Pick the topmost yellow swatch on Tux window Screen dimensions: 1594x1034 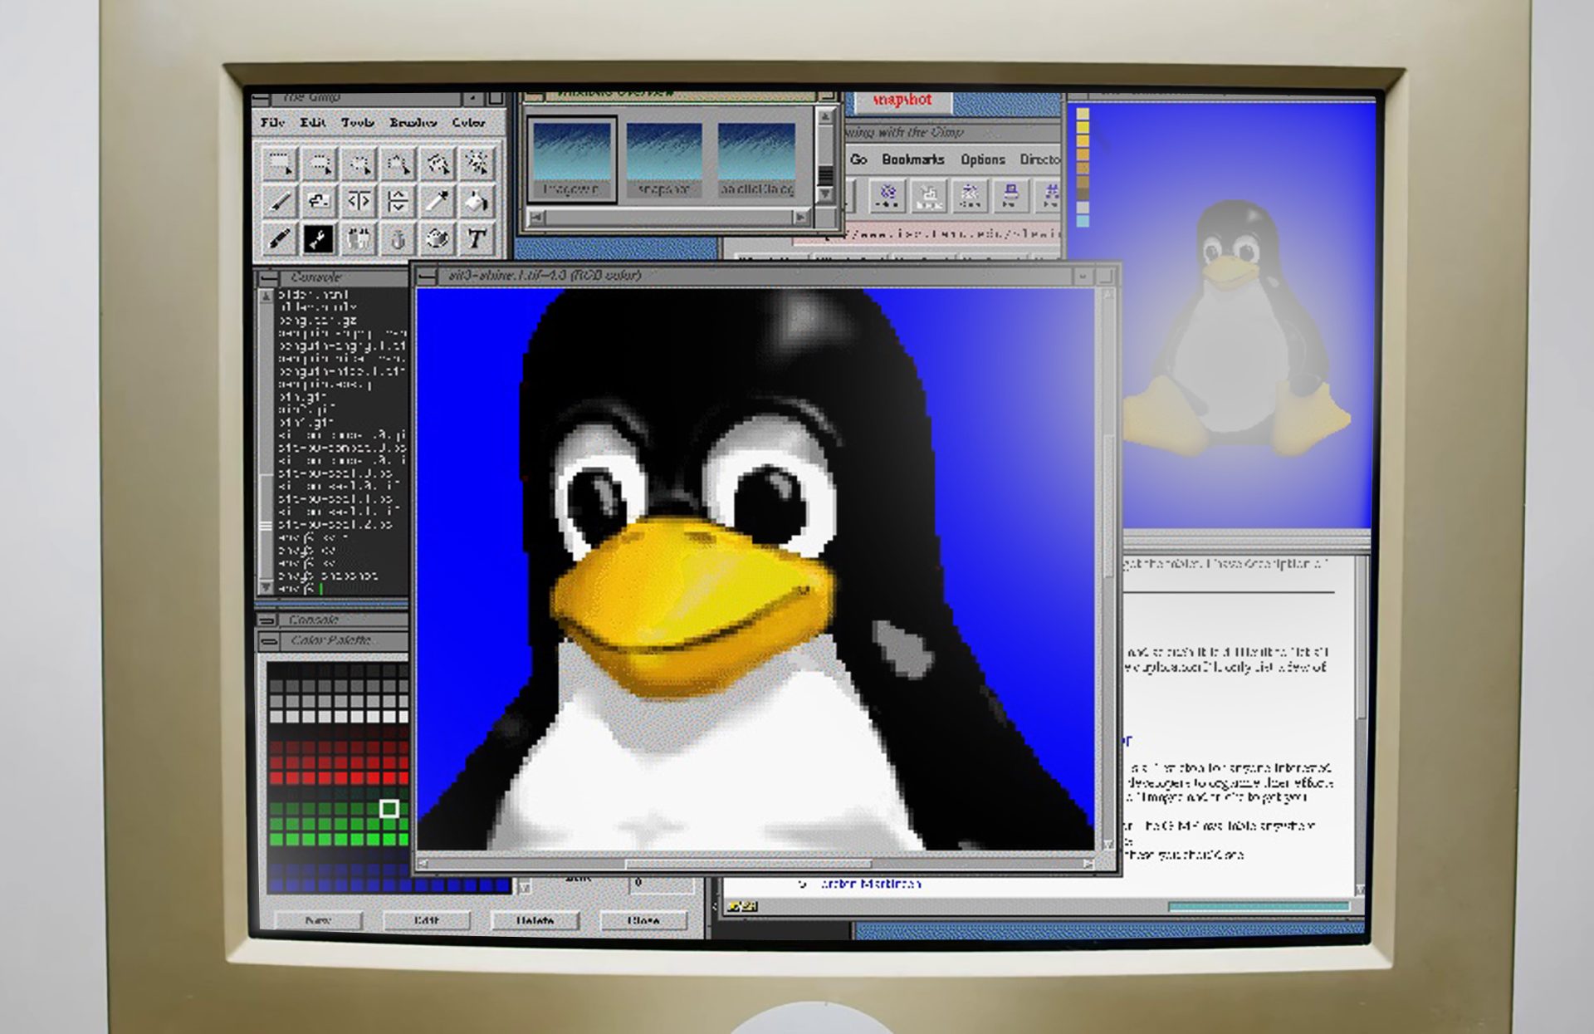[1083, 115]
